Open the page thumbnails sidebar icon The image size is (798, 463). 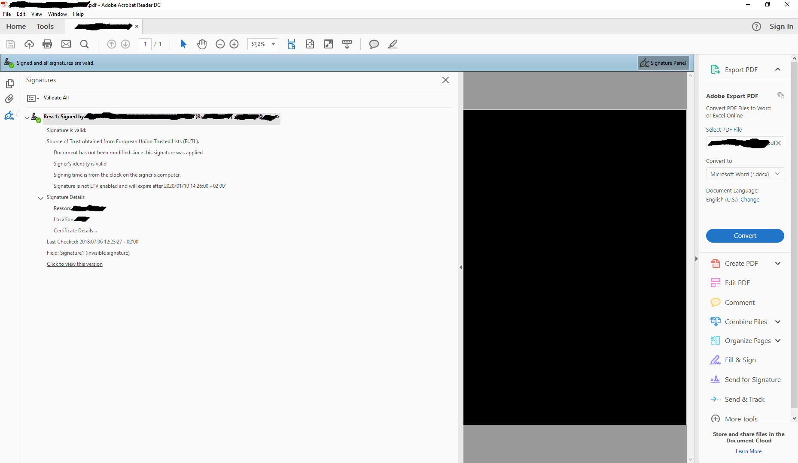coord(9,84)
